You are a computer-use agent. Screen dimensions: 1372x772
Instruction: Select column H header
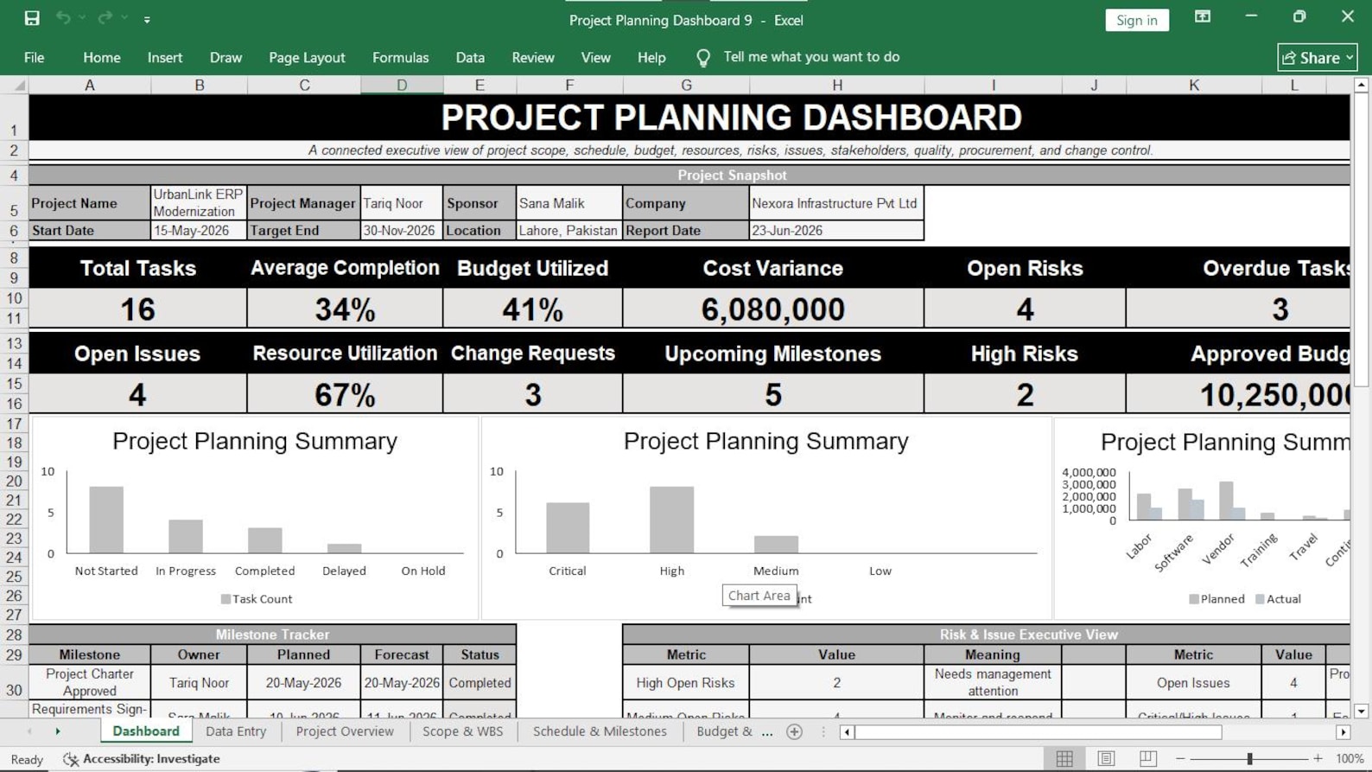pos(837,85)
